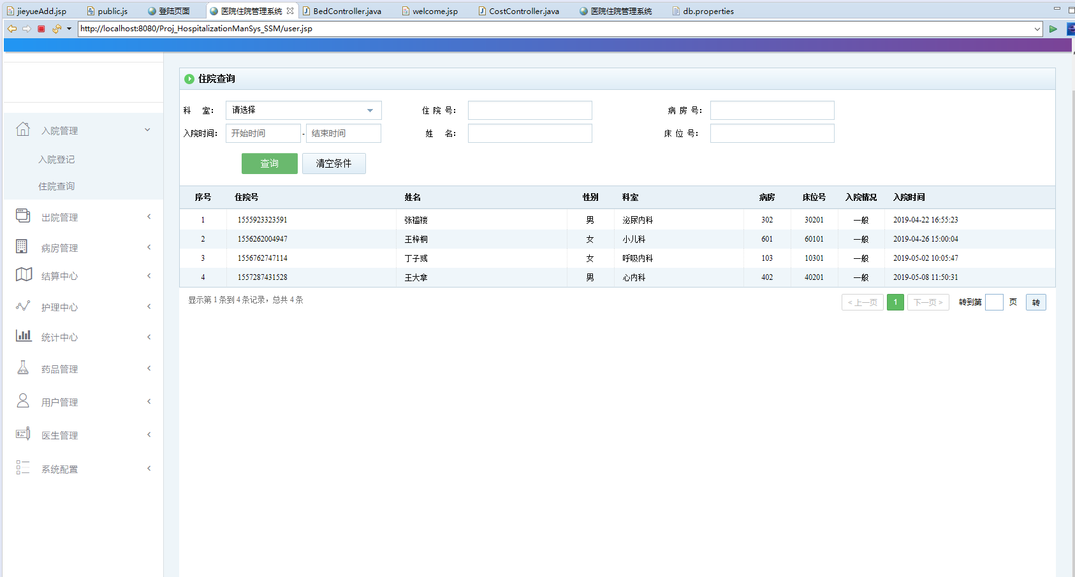Open 药品管理 using the flask icon
Viewport: 1075px width, 577px height.
23,368
